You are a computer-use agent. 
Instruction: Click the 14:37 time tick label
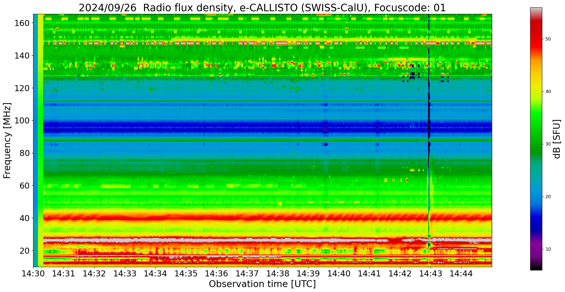click(x=247, y=273)
